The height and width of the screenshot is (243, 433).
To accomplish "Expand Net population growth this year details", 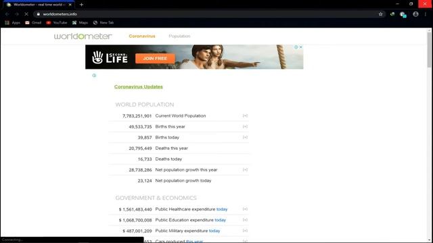I will (x=245, y=169).
